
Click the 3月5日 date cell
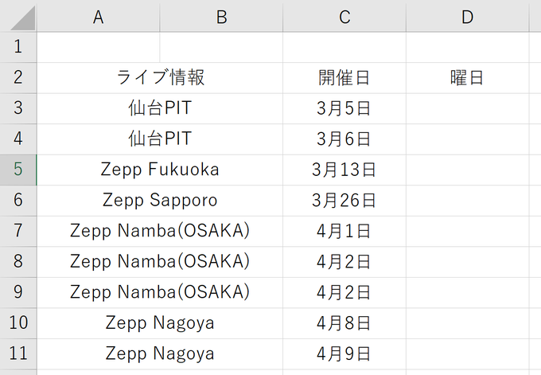[x=344, y=107]
